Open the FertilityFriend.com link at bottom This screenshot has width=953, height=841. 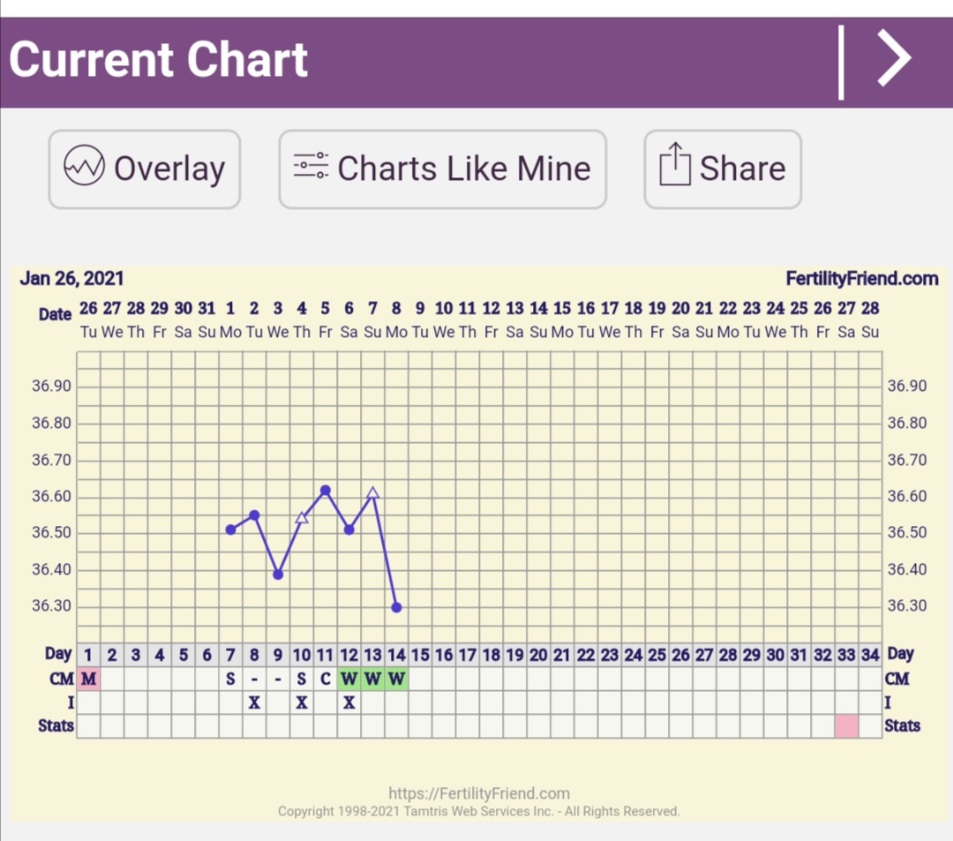point(478,793)
